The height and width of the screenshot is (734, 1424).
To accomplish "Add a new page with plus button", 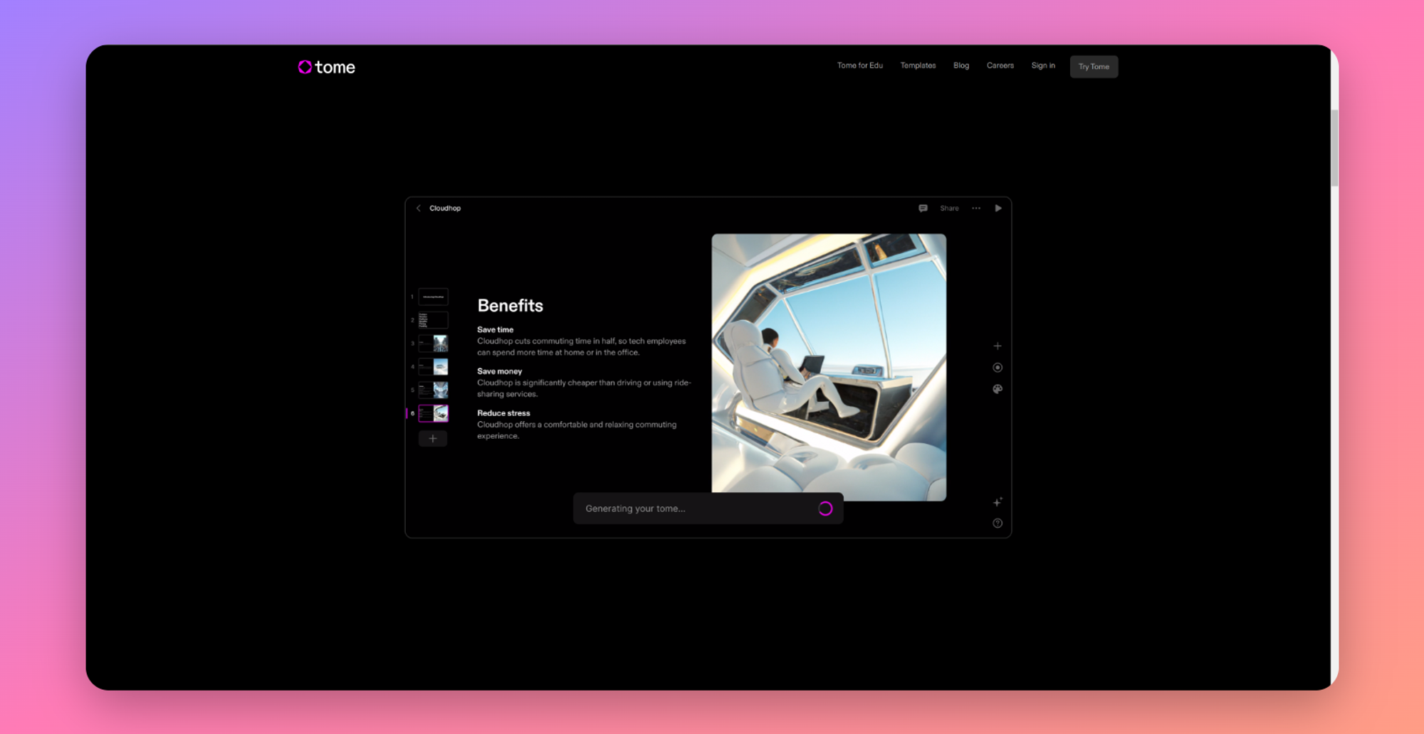I will 433,439.
